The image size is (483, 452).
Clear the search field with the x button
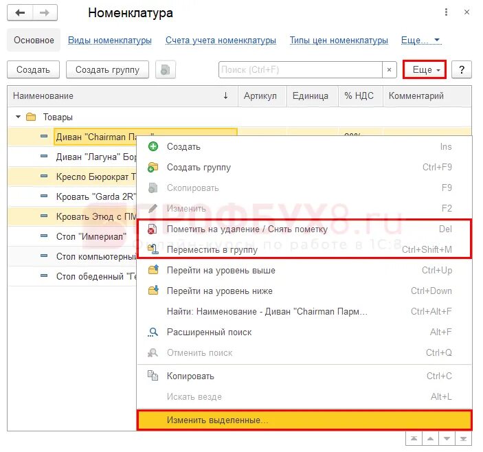[389, 69]
